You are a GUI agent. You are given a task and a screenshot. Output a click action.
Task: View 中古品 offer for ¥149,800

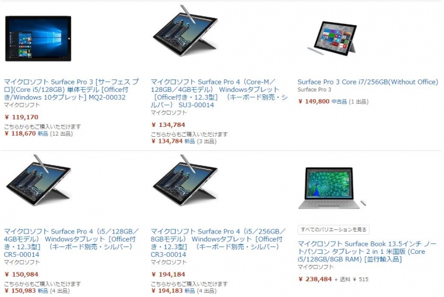click(x=339, y=102)
